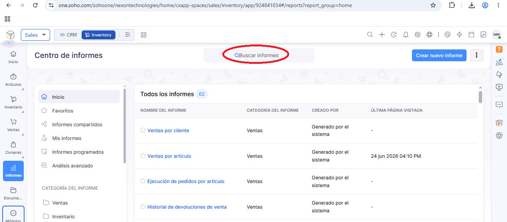This screenshot has height=222, width=507.
Task: Open Inventario in the left sidebar
Action: coord(13,102)
